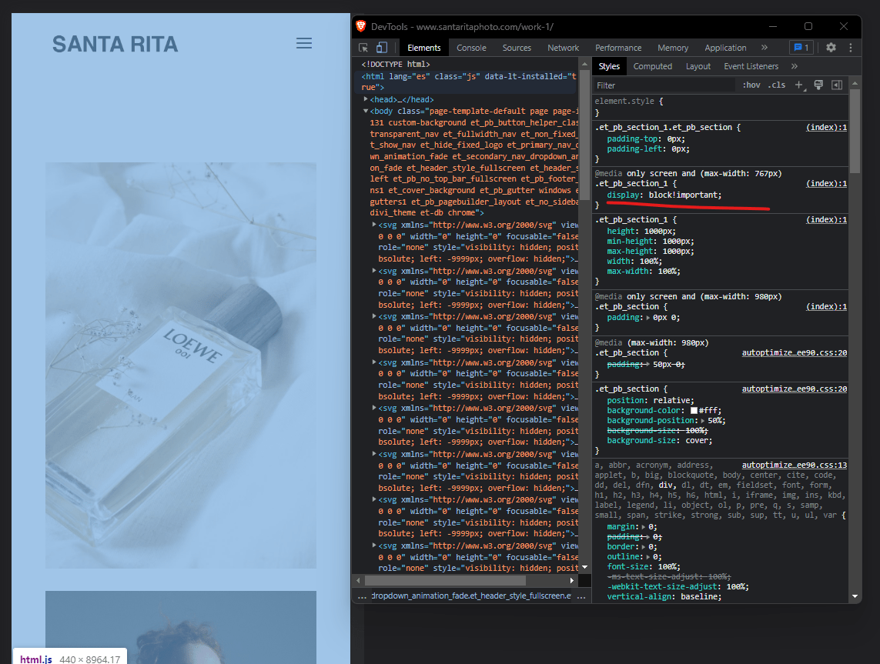
Task: Click the right breadcrumb ellipsis button
Action: click(581, 596)
